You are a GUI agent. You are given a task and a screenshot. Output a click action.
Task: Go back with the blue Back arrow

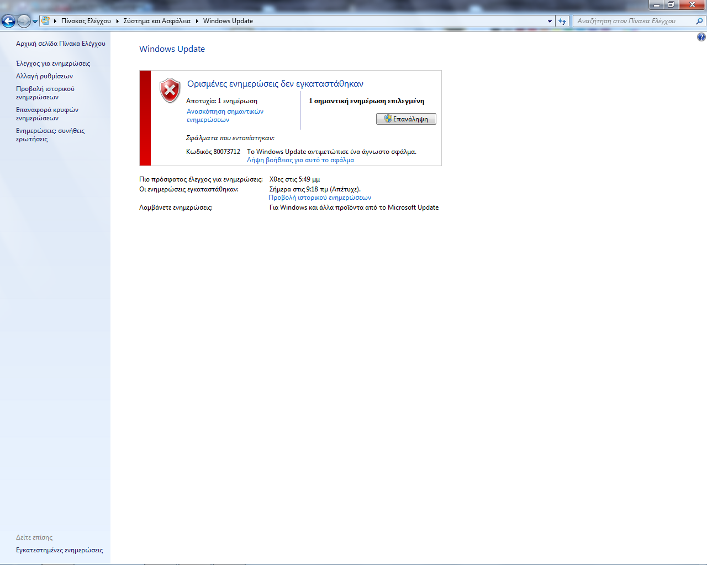8,21
